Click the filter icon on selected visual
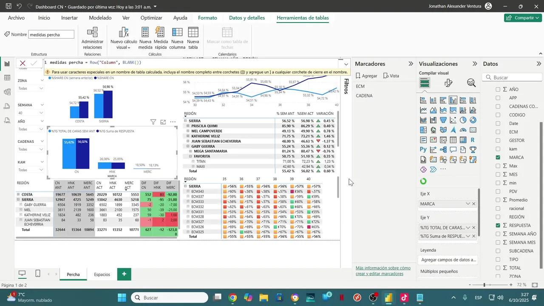Viewport: 544px width, 306px height. [153, 122]
